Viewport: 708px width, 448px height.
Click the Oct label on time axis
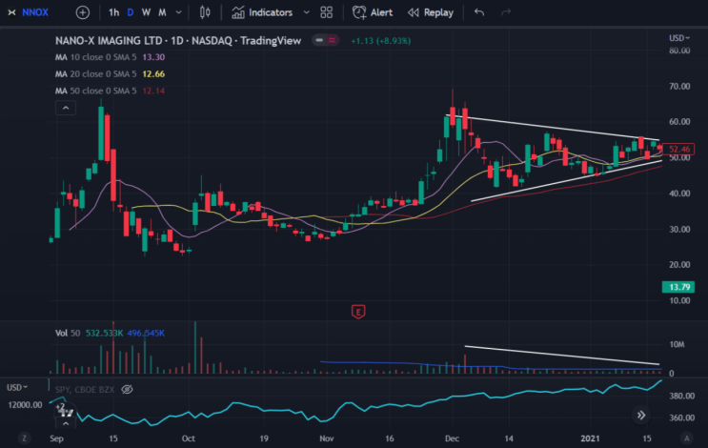point(189,438)
